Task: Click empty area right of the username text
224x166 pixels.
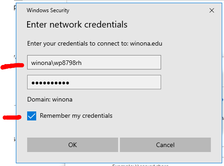Action: (121, 62)
